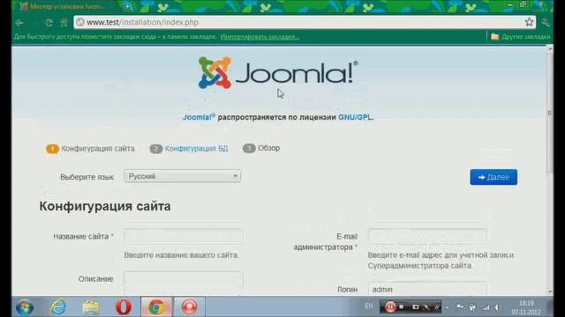Focus the Название сайта input field
The width and height of the screenshot is (565, 317).
183,236
